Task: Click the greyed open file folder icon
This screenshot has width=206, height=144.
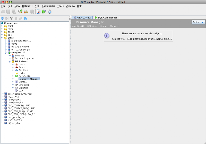Action: [x=3, y=12]
